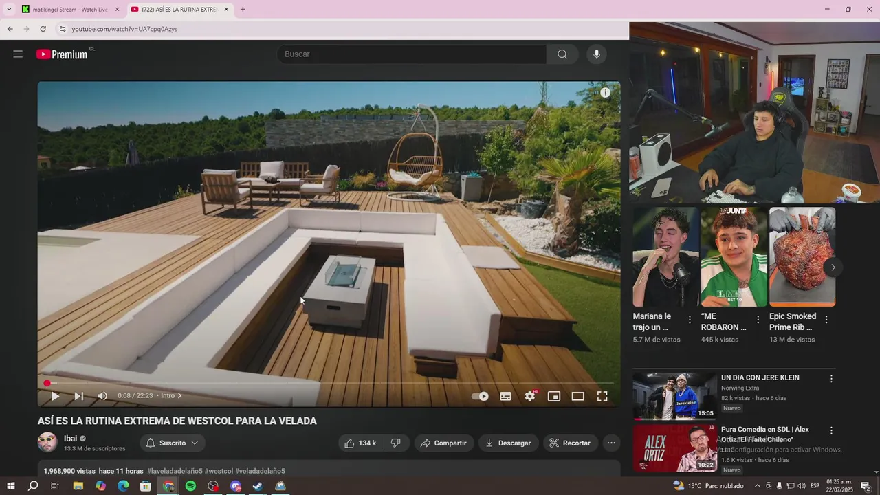Click the search magnifier button

(x=562, y=54)
